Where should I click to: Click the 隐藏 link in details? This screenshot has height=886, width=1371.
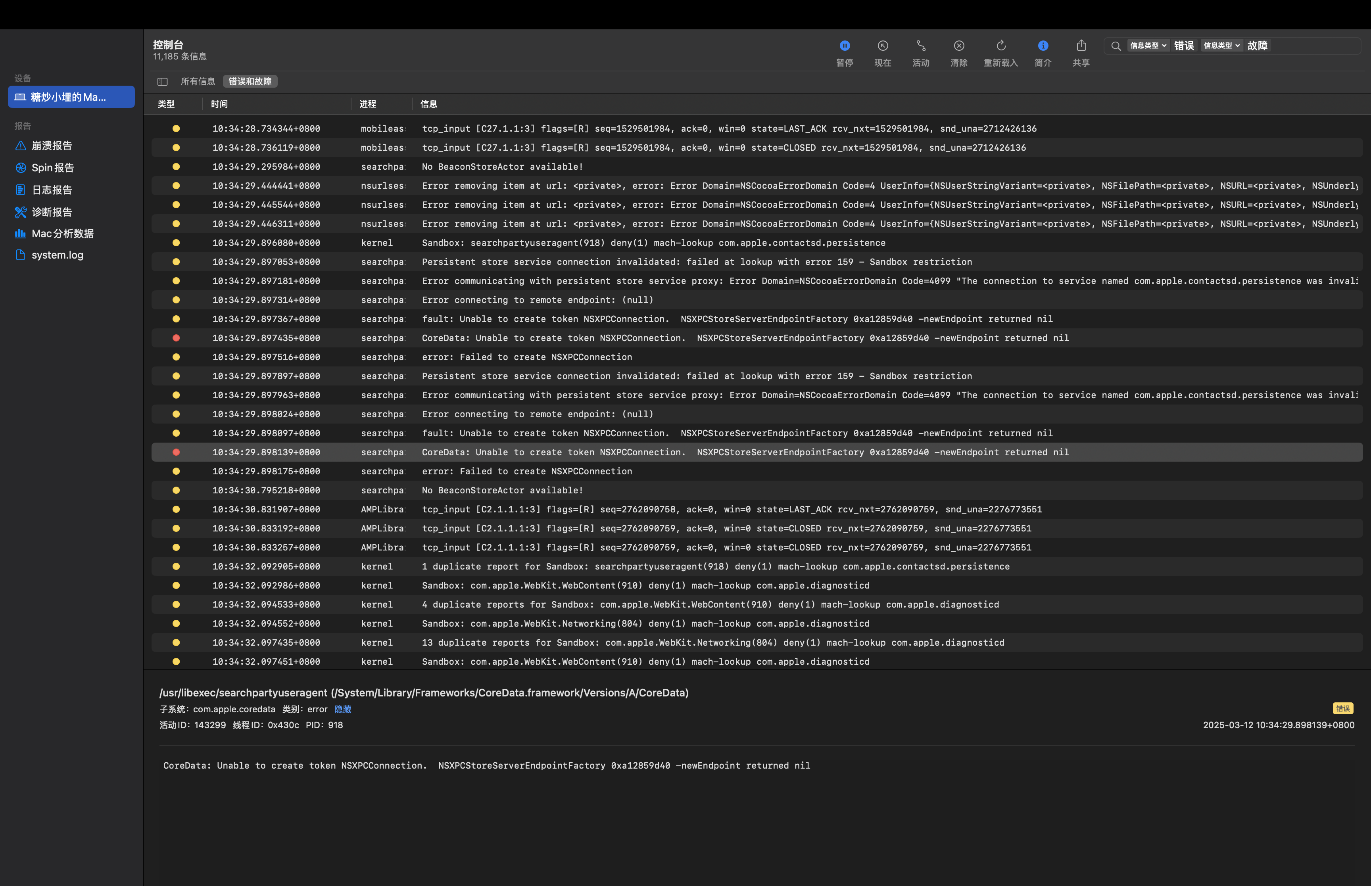(342, 710)
